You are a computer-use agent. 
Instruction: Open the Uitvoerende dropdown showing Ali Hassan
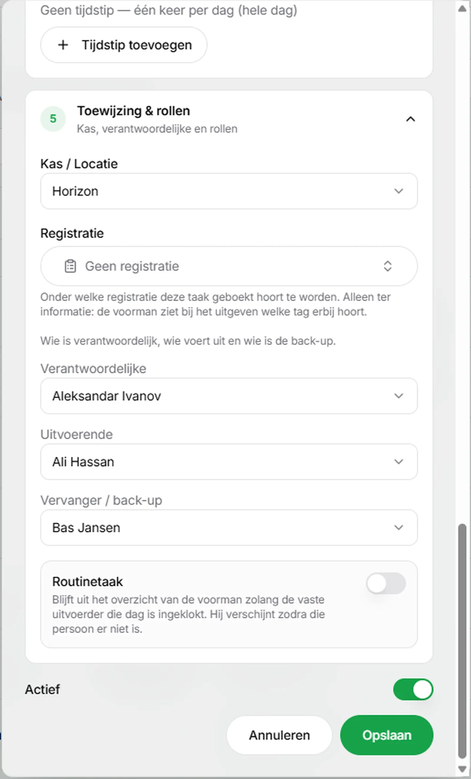(229, 461)
